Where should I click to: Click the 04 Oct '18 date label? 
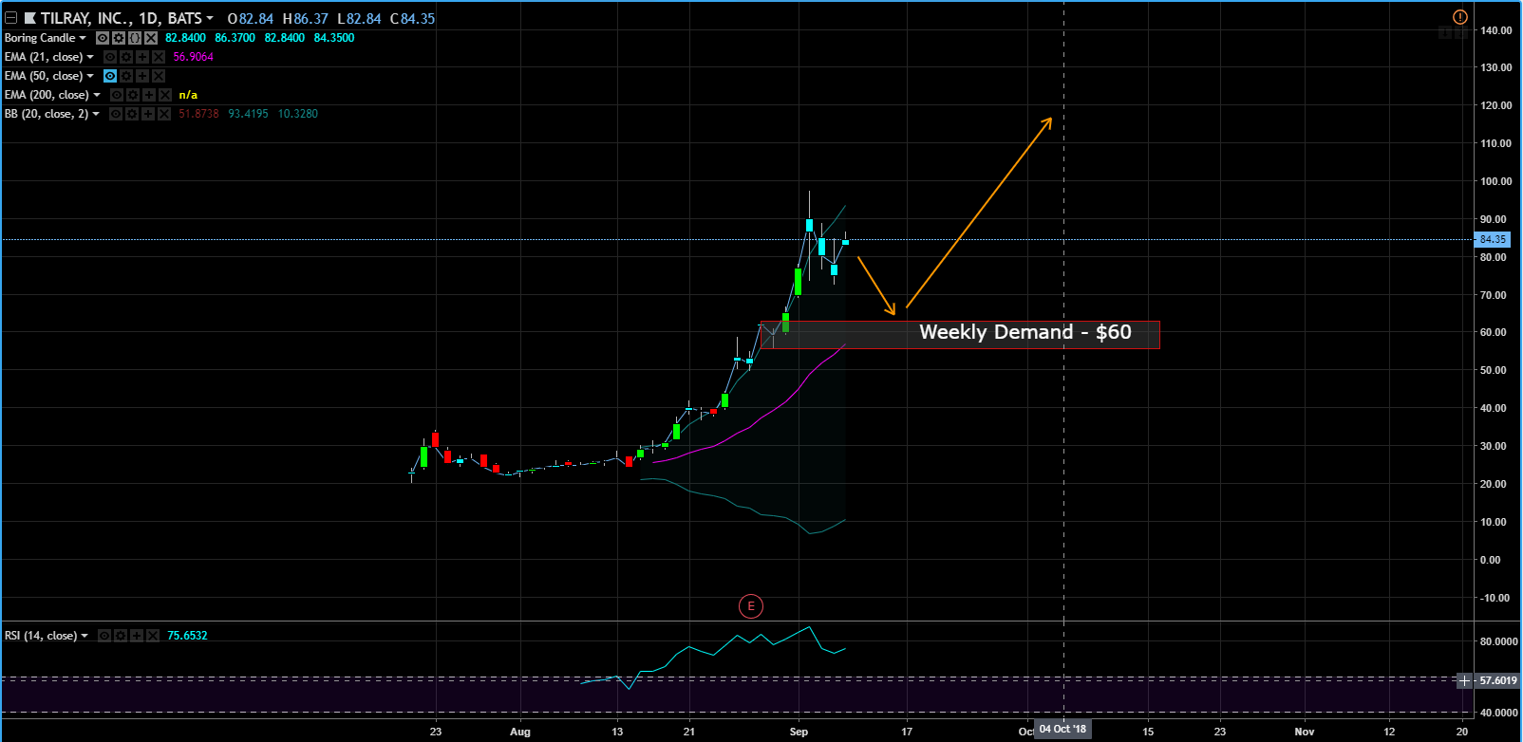[1062, 729]
